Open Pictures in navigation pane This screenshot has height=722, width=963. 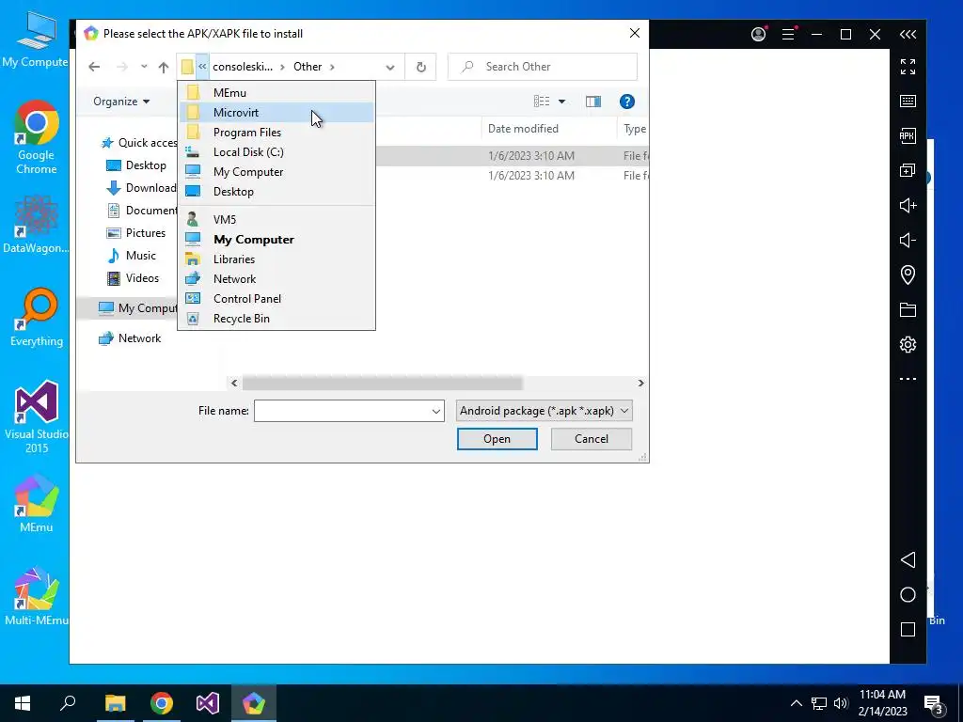[x=135, y=233]
